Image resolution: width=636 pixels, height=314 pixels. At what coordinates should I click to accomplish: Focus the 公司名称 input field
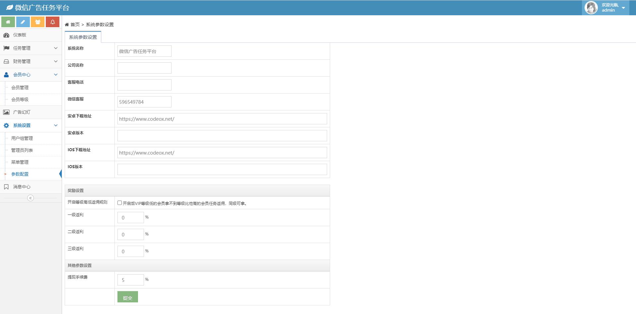coord(144,68)
